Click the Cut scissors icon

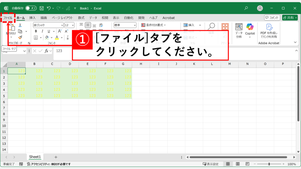(x=20, y=25)
